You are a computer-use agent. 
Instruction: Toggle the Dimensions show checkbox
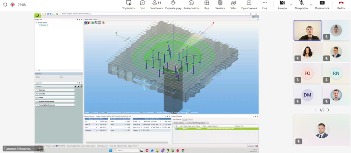coord(189,113)
